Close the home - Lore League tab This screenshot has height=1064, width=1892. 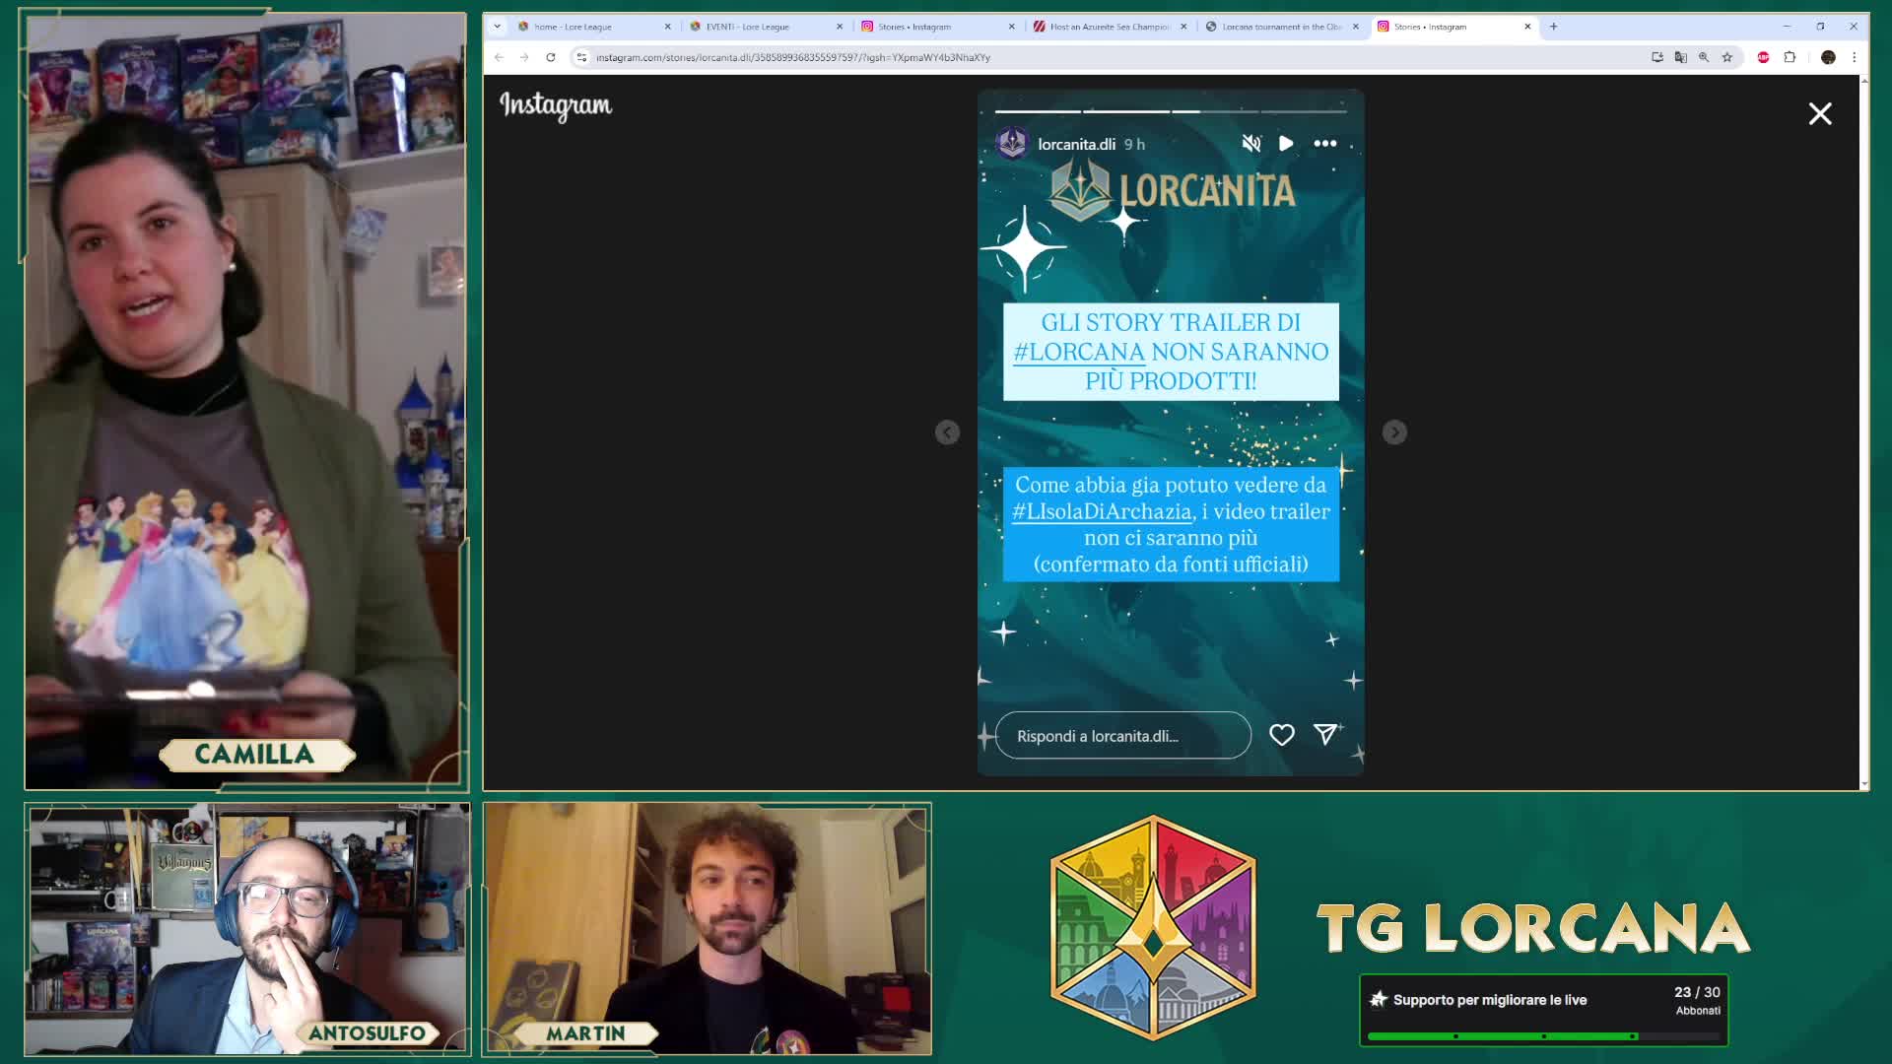coord(667,27)
